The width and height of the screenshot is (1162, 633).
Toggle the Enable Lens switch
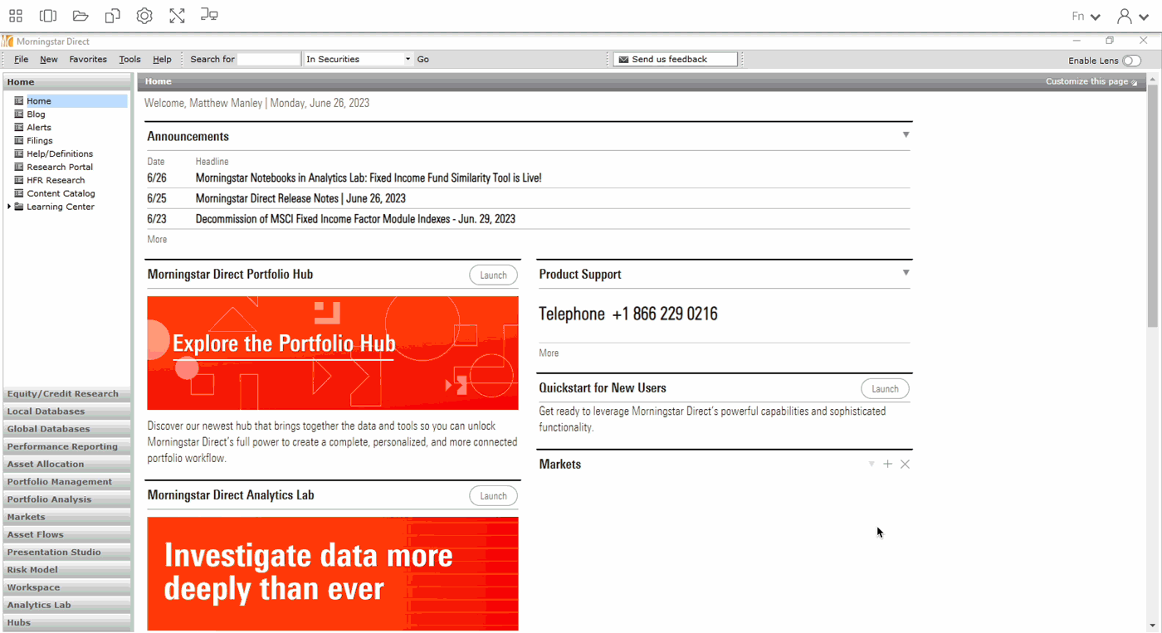pos(1131,61)
